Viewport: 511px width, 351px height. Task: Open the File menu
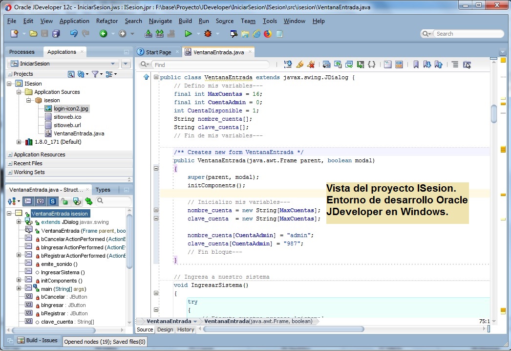coord(12,21)
